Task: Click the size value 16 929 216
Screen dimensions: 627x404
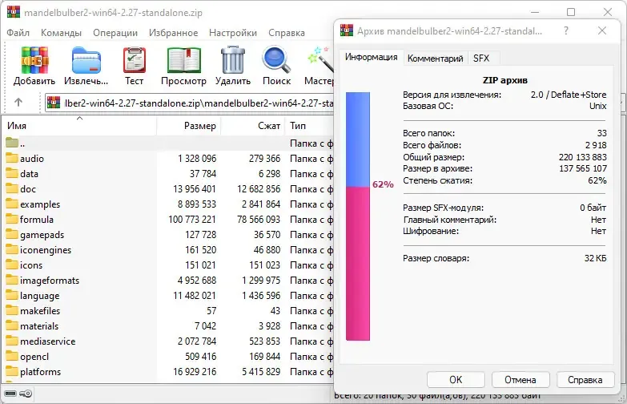Action: click(195, 372)
